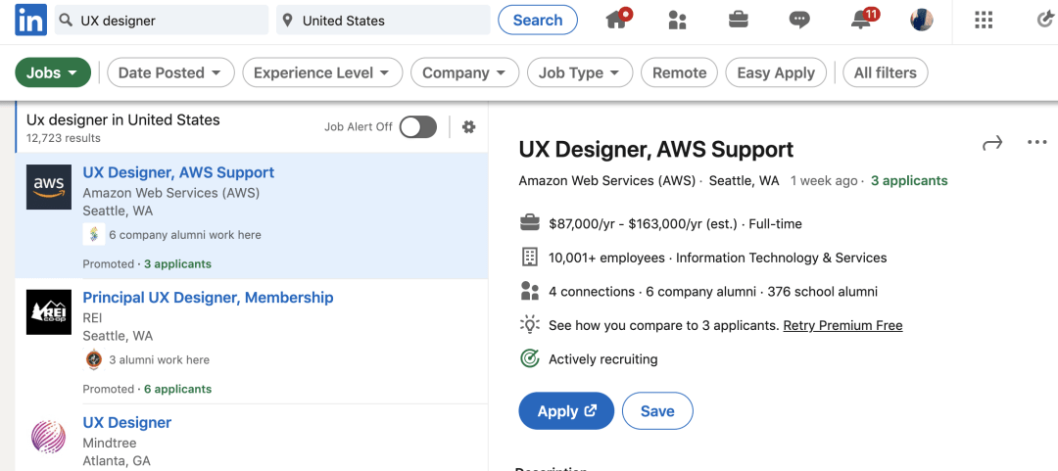Screen dimensions: 1058x471
Task: Open the profile avatar menu
Action: tap(921, 21)
